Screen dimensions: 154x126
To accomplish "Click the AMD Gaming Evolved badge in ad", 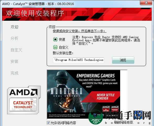I will click(x=106, y=109).
